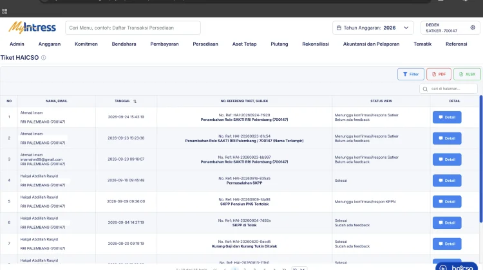
Task: Open the Pembayaran menu
Action: pos(164,44)
